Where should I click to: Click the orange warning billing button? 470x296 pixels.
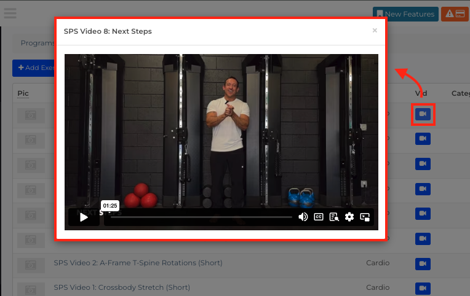(455, 14)
